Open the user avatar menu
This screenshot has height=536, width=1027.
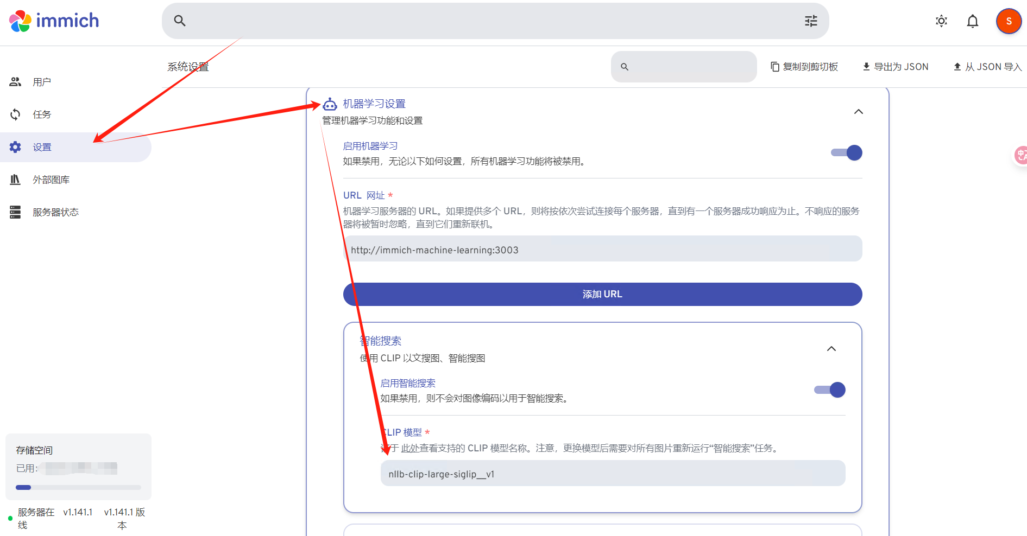coord(1009,21)
